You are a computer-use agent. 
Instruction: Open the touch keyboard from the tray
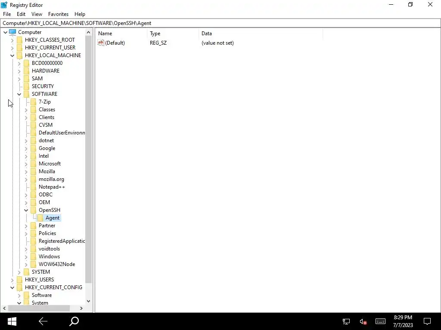tap(380, 321)
